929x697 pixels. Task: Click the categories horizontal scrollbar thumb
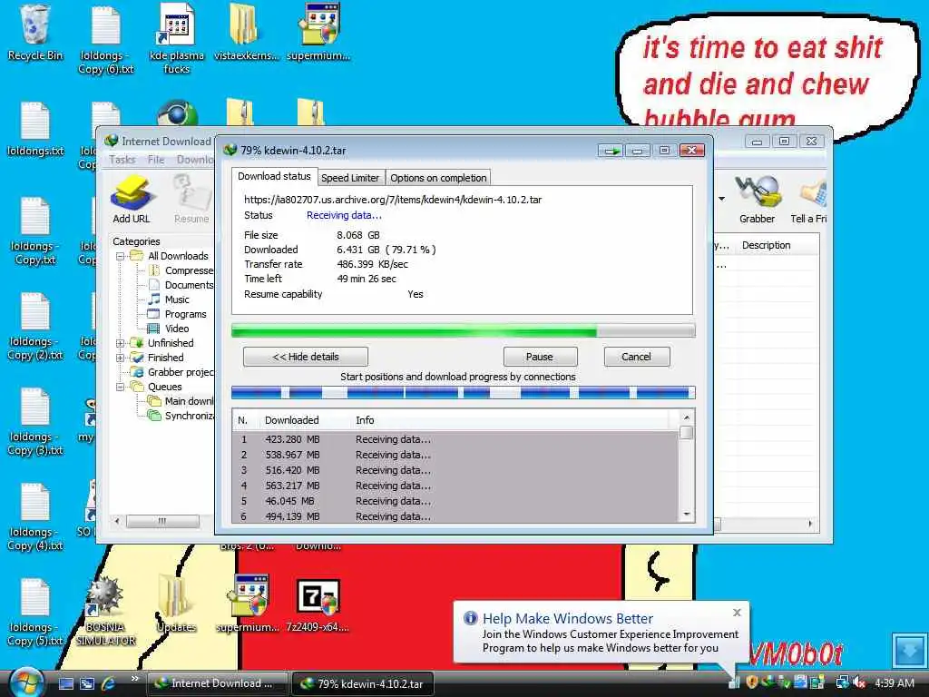[162, 521]
